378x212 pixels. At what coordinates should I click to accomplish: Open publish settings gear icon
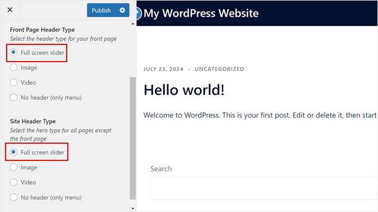122,10
